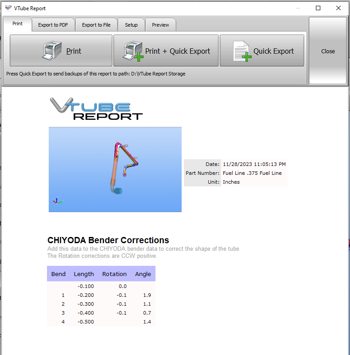The height and width of the screenshot is (355, 350).
Task: Click the Rotation column header
Action: tap(114, 274)
